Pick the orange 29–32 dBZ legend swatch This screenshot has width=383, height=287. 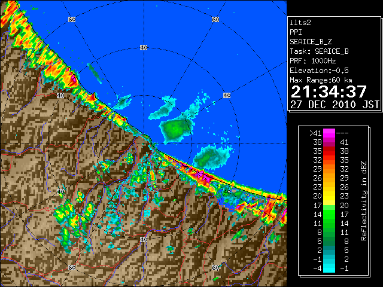click(x=329, y=169)
